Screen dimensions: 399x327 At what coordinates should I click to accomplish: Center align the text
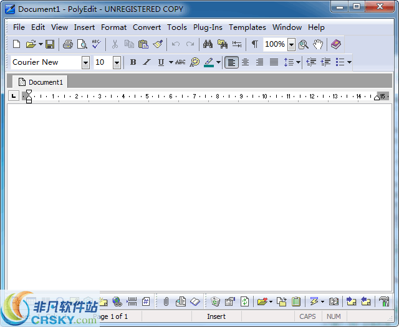[x=245, y=62]
